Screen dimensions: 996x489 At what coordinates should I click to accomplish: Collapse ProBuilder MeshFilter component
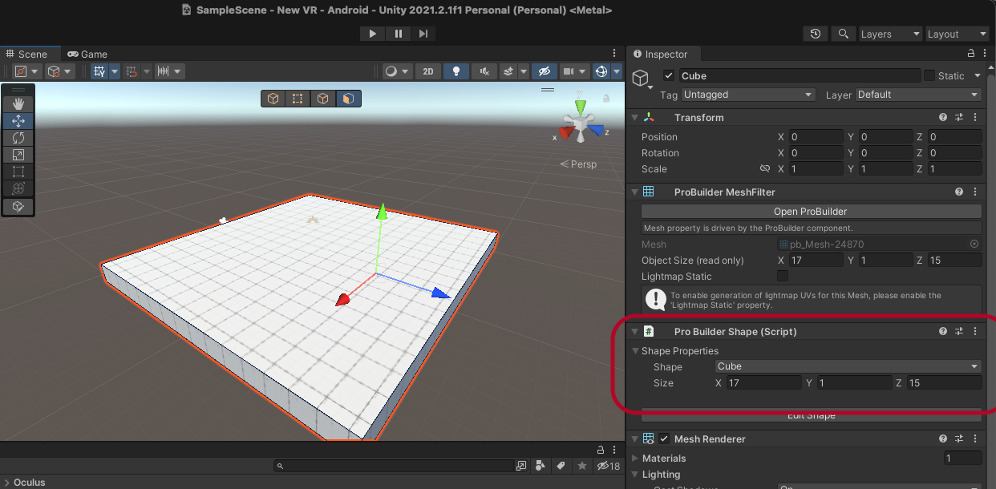coord(634,192)
